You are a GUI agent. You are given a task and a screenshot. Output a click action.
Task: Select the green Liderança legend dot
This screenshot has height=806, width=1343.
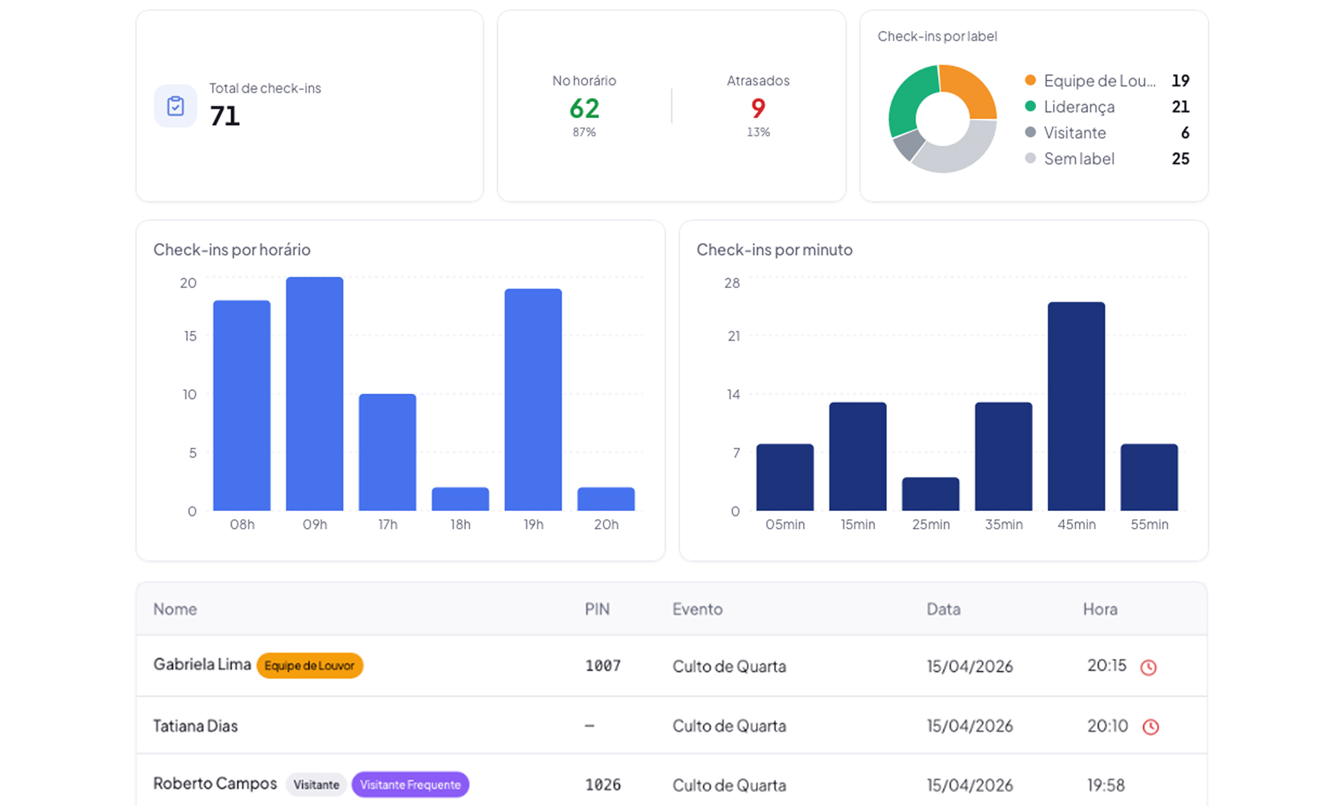tap(1030, 106)
